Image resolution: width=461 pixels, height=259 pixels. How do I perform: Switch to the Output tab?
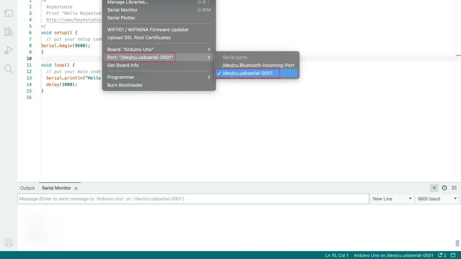(27, 188)
